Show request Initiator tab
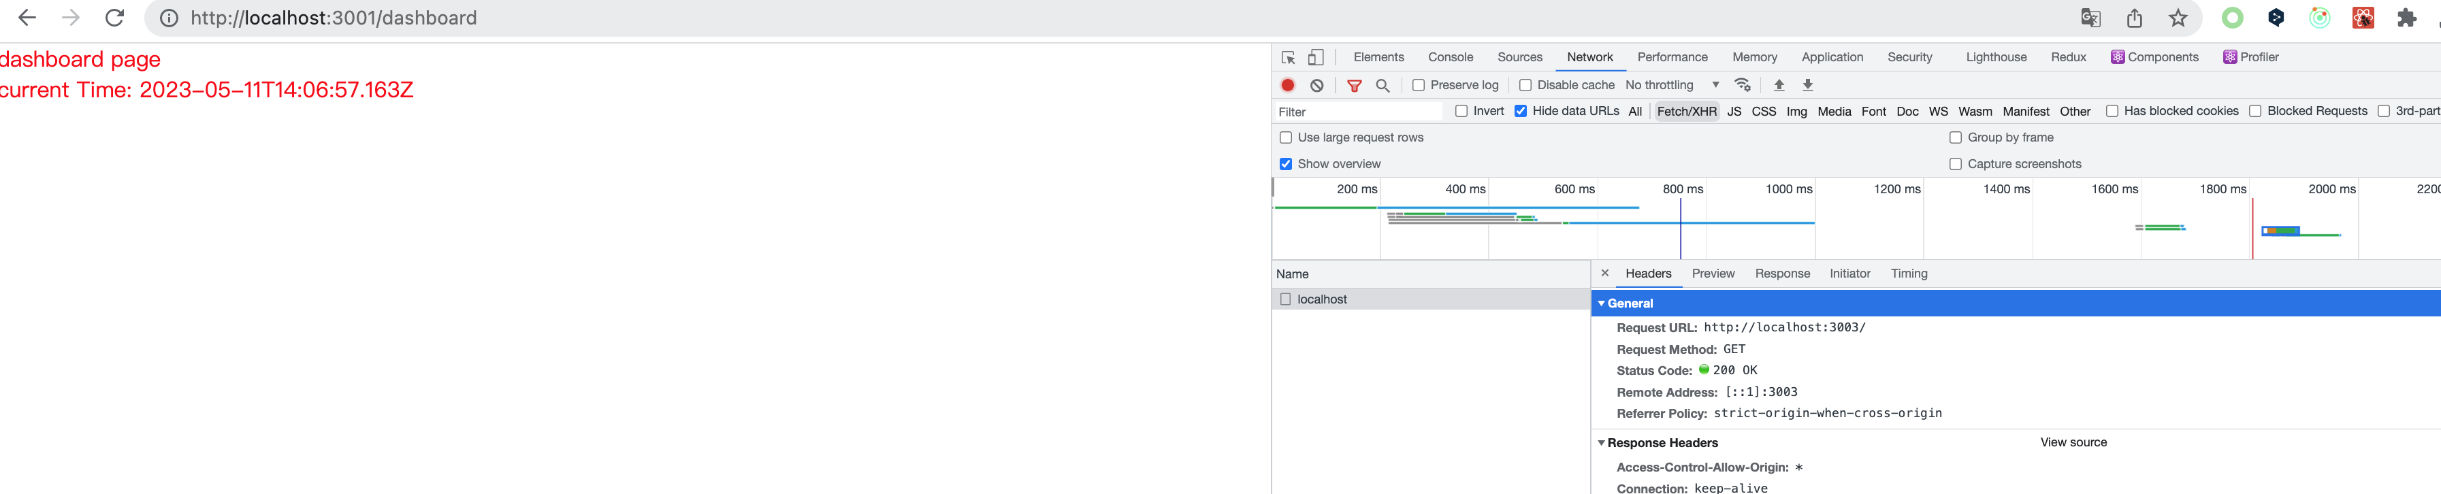The image size is (2441, 494). [1849, 274]
